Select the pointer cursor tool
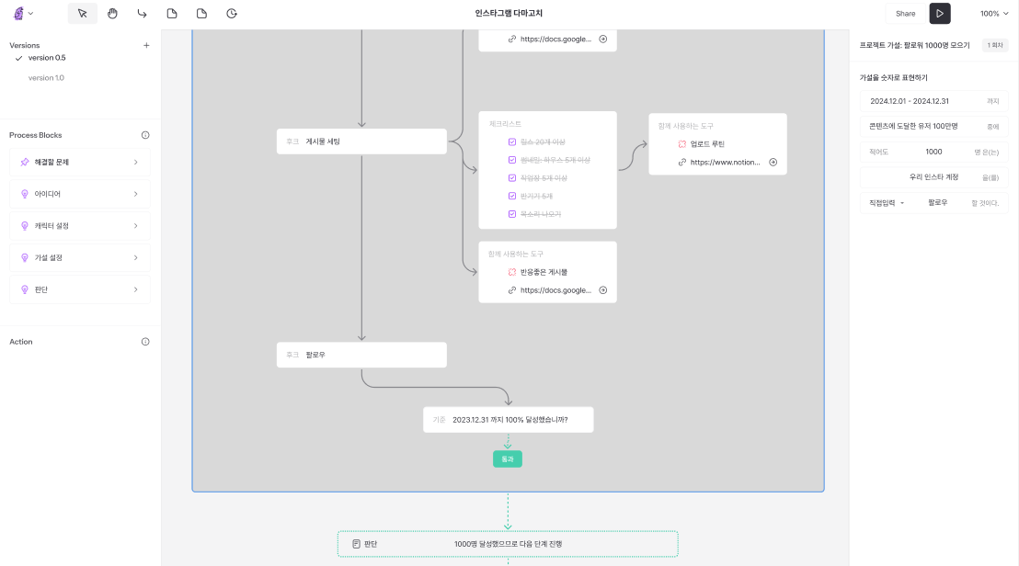This screenshot has width=1019, height=566. (x=83, y=14)
